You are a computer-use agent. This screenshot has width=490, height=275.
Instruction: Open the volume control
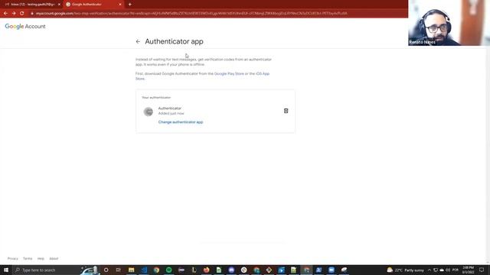point(448,270)
